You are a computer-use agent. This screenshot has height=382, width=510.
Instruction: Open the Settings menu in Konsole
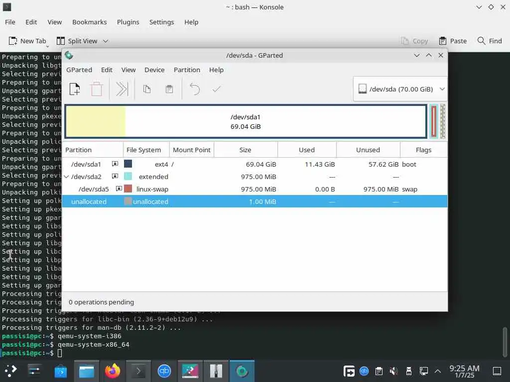tap(162, 22)
